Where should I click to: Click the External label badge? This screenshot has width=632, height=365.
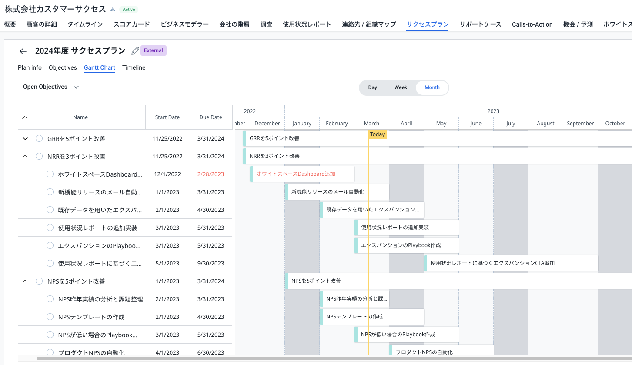(x=154, y=50)
